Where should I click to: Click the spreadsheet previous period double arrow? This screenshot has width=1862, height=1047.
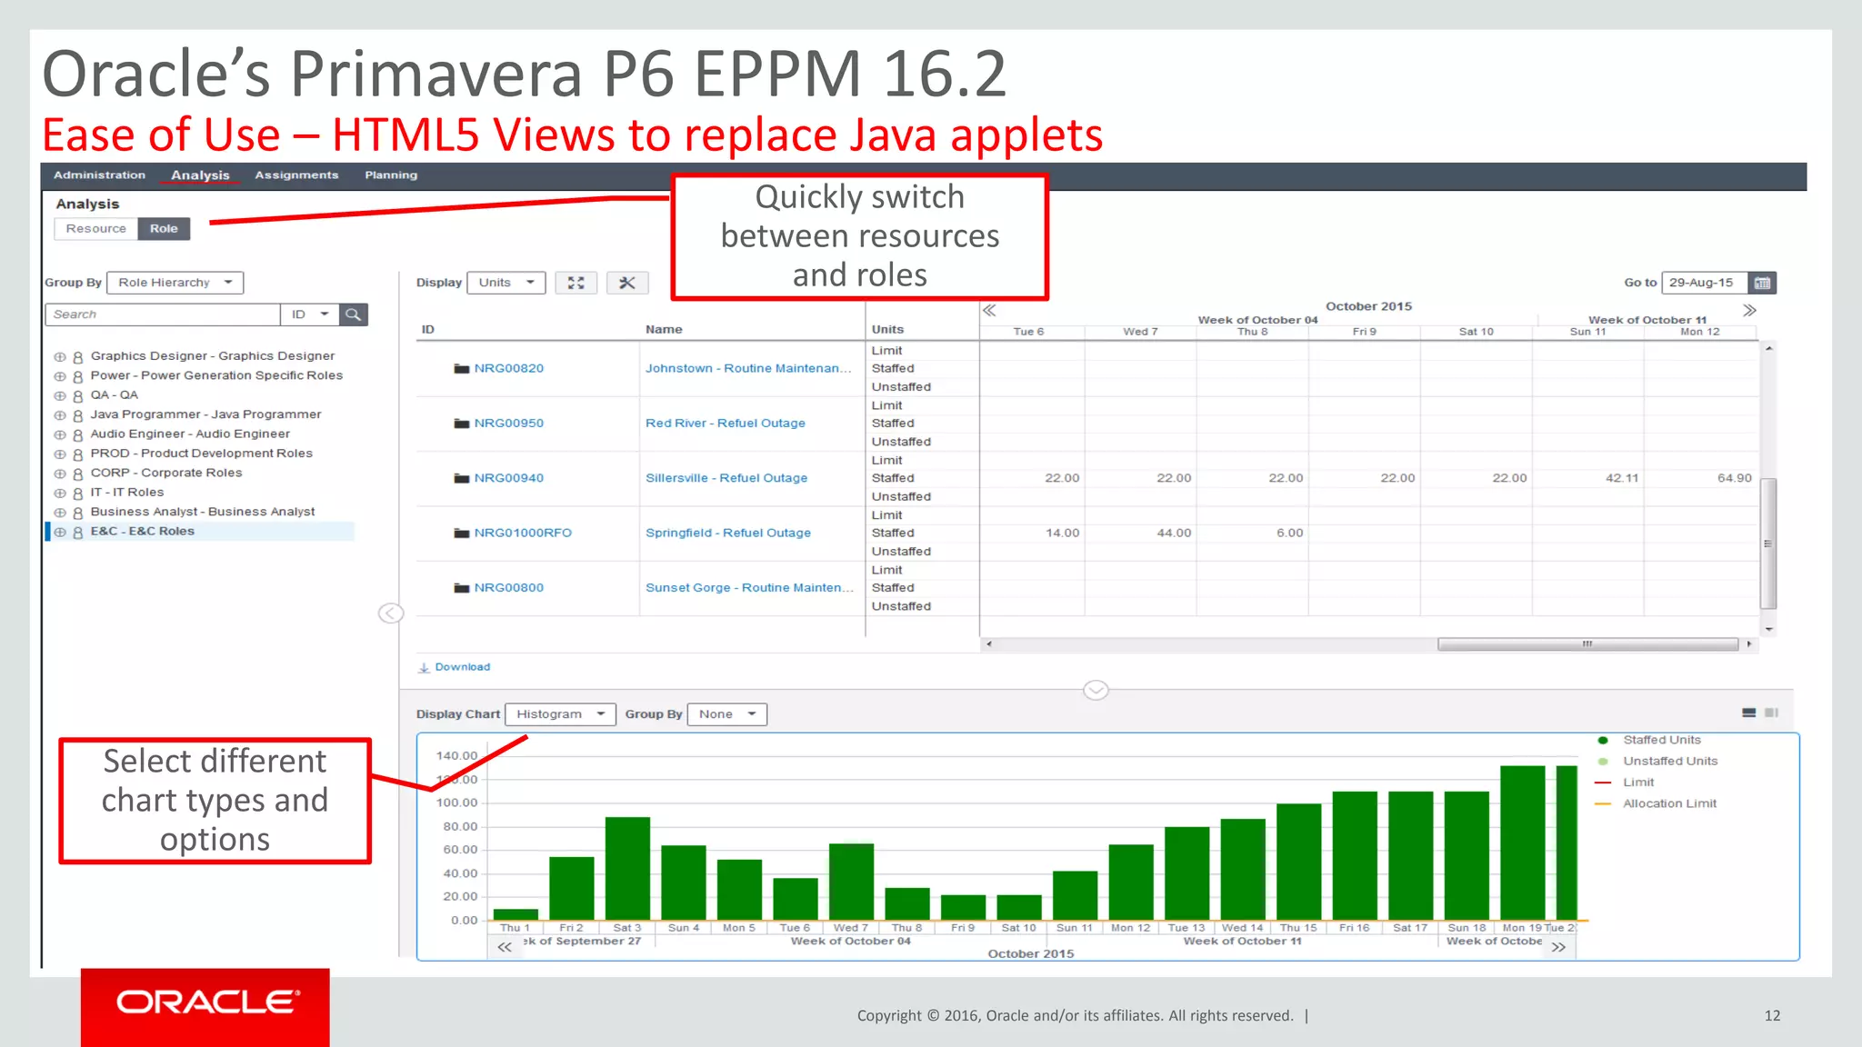pos(989,310)
